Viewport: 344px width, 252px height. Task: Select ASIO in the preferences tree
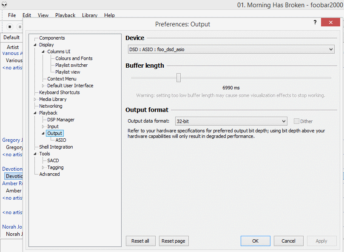60,140
